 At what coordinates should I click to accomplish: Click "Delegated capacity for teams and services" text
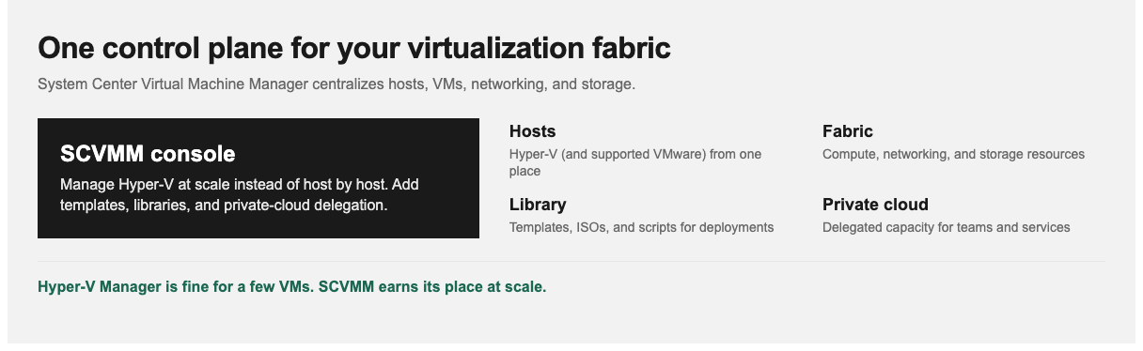[x=946, y=227]
